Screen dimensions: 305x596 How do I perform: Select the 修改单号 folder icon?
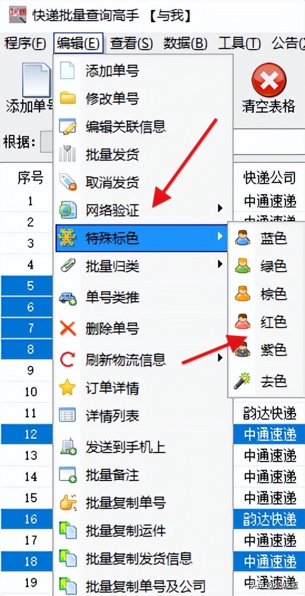pyautogui.click(x=68, y=98)
